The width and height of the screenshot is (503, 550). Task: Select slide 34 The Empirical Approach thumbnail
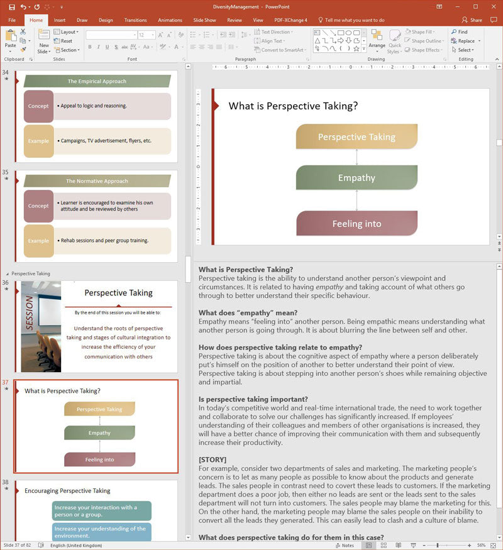(x=96, y=116)
